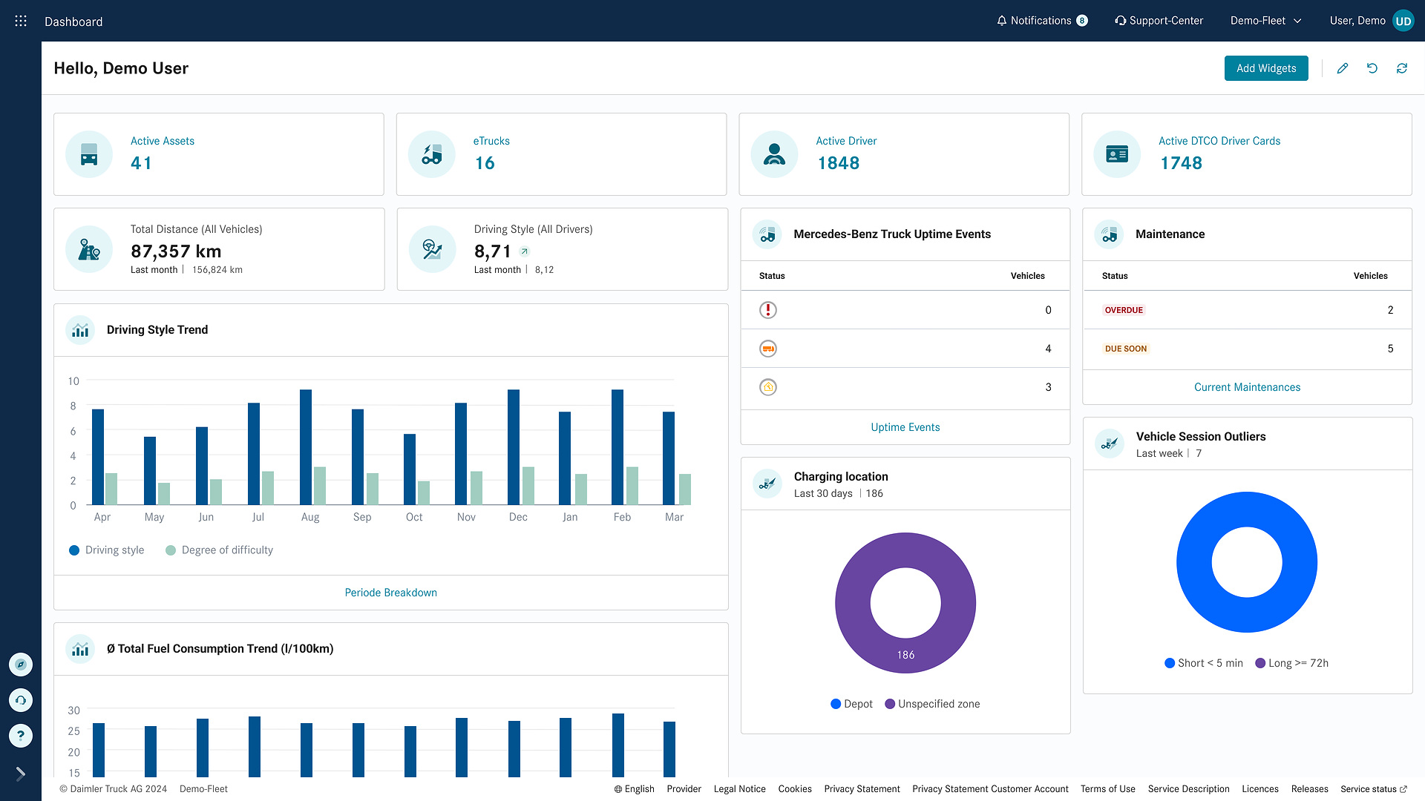Open the Licences footer link
Screen dimensions: 1425x801
coord(1260,789)
